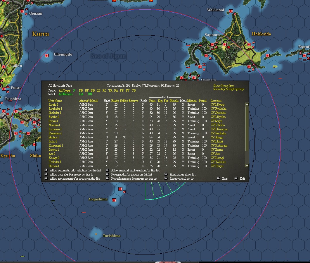The width and height of the screenshot is (310, 263).
Task: Sort by Ready column header
Action: 115,101
